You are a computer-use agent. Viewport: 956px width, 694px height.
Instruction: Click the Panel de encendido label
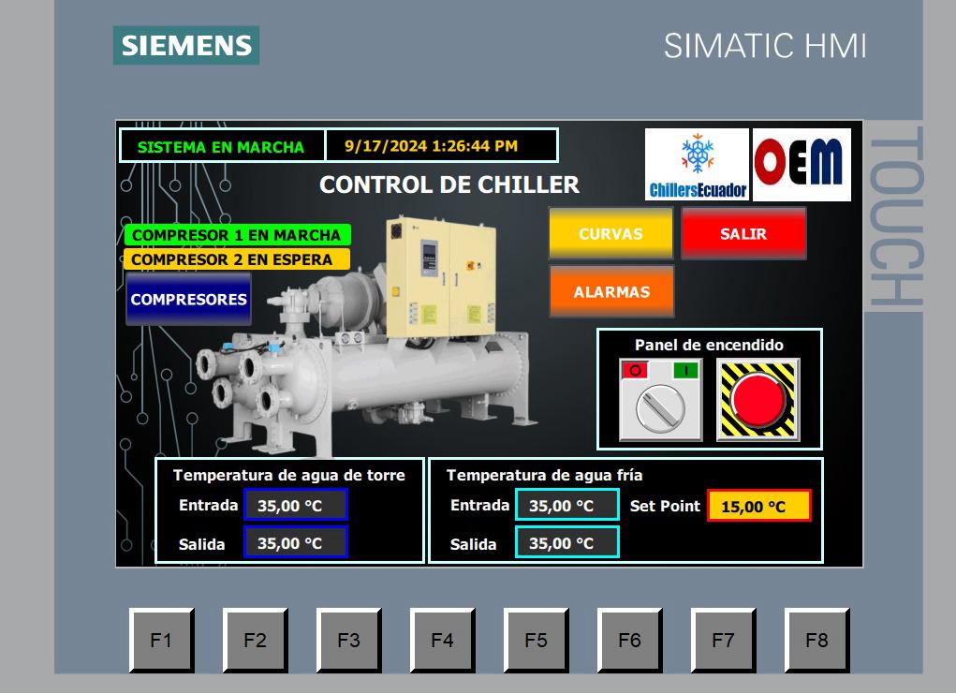(709, 346)
